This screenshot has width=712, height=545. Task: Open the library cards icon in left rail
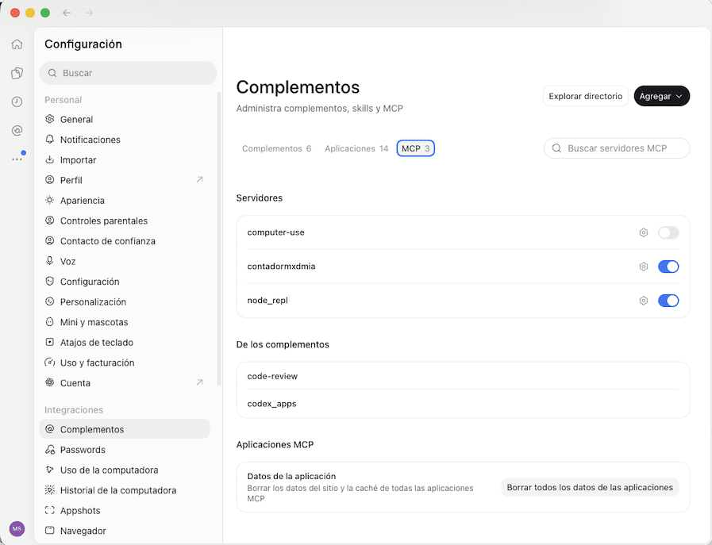(17, 73)
